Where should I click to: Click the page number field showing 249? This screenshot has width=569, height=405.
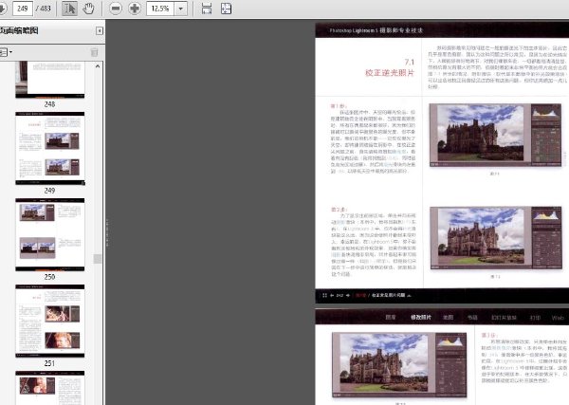23,9
